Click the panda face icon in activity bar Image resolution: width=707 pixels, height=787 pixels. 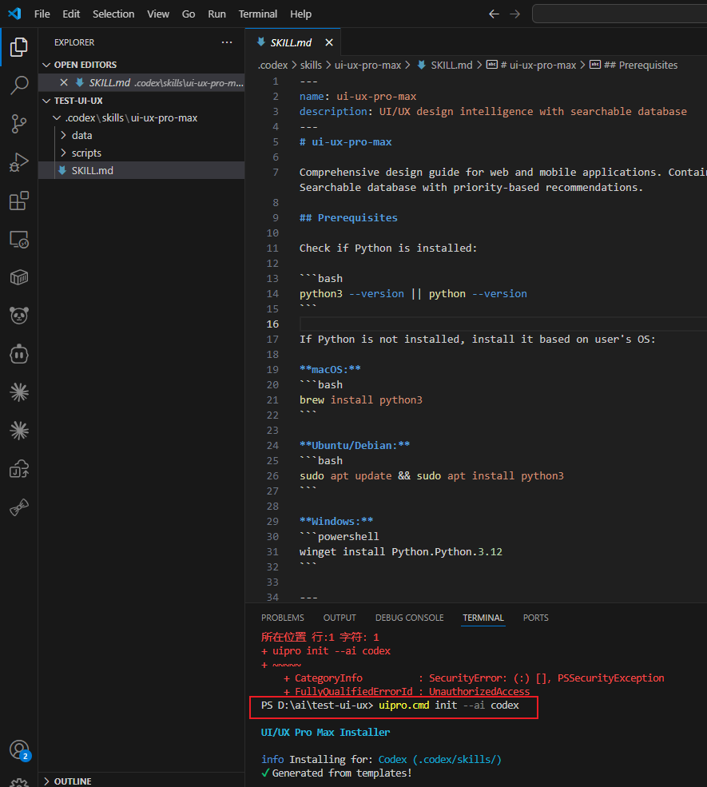(x=18, y=316)
